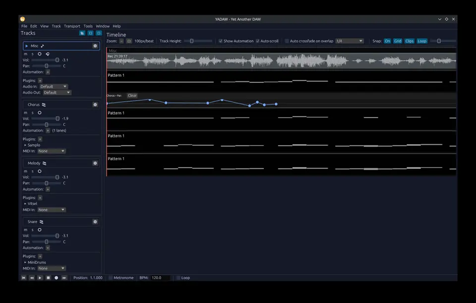The image size is (476, 303).
Task: Clear the Chorus Pan automation lane
Action: (x=132, y=95)
